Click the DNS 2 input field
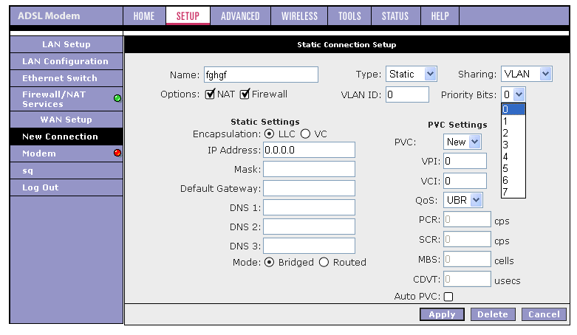Image resolution: width=577 pixels, height=335 pixels. point(309,227)
